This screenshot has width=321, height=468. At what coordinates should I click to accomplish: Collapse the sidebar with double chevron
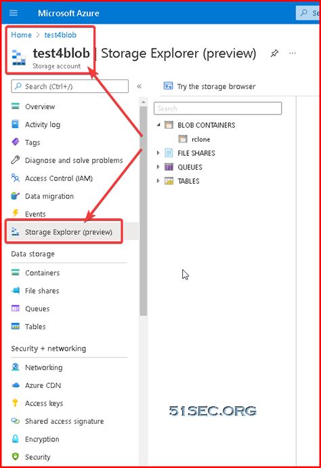click(140, 86)
